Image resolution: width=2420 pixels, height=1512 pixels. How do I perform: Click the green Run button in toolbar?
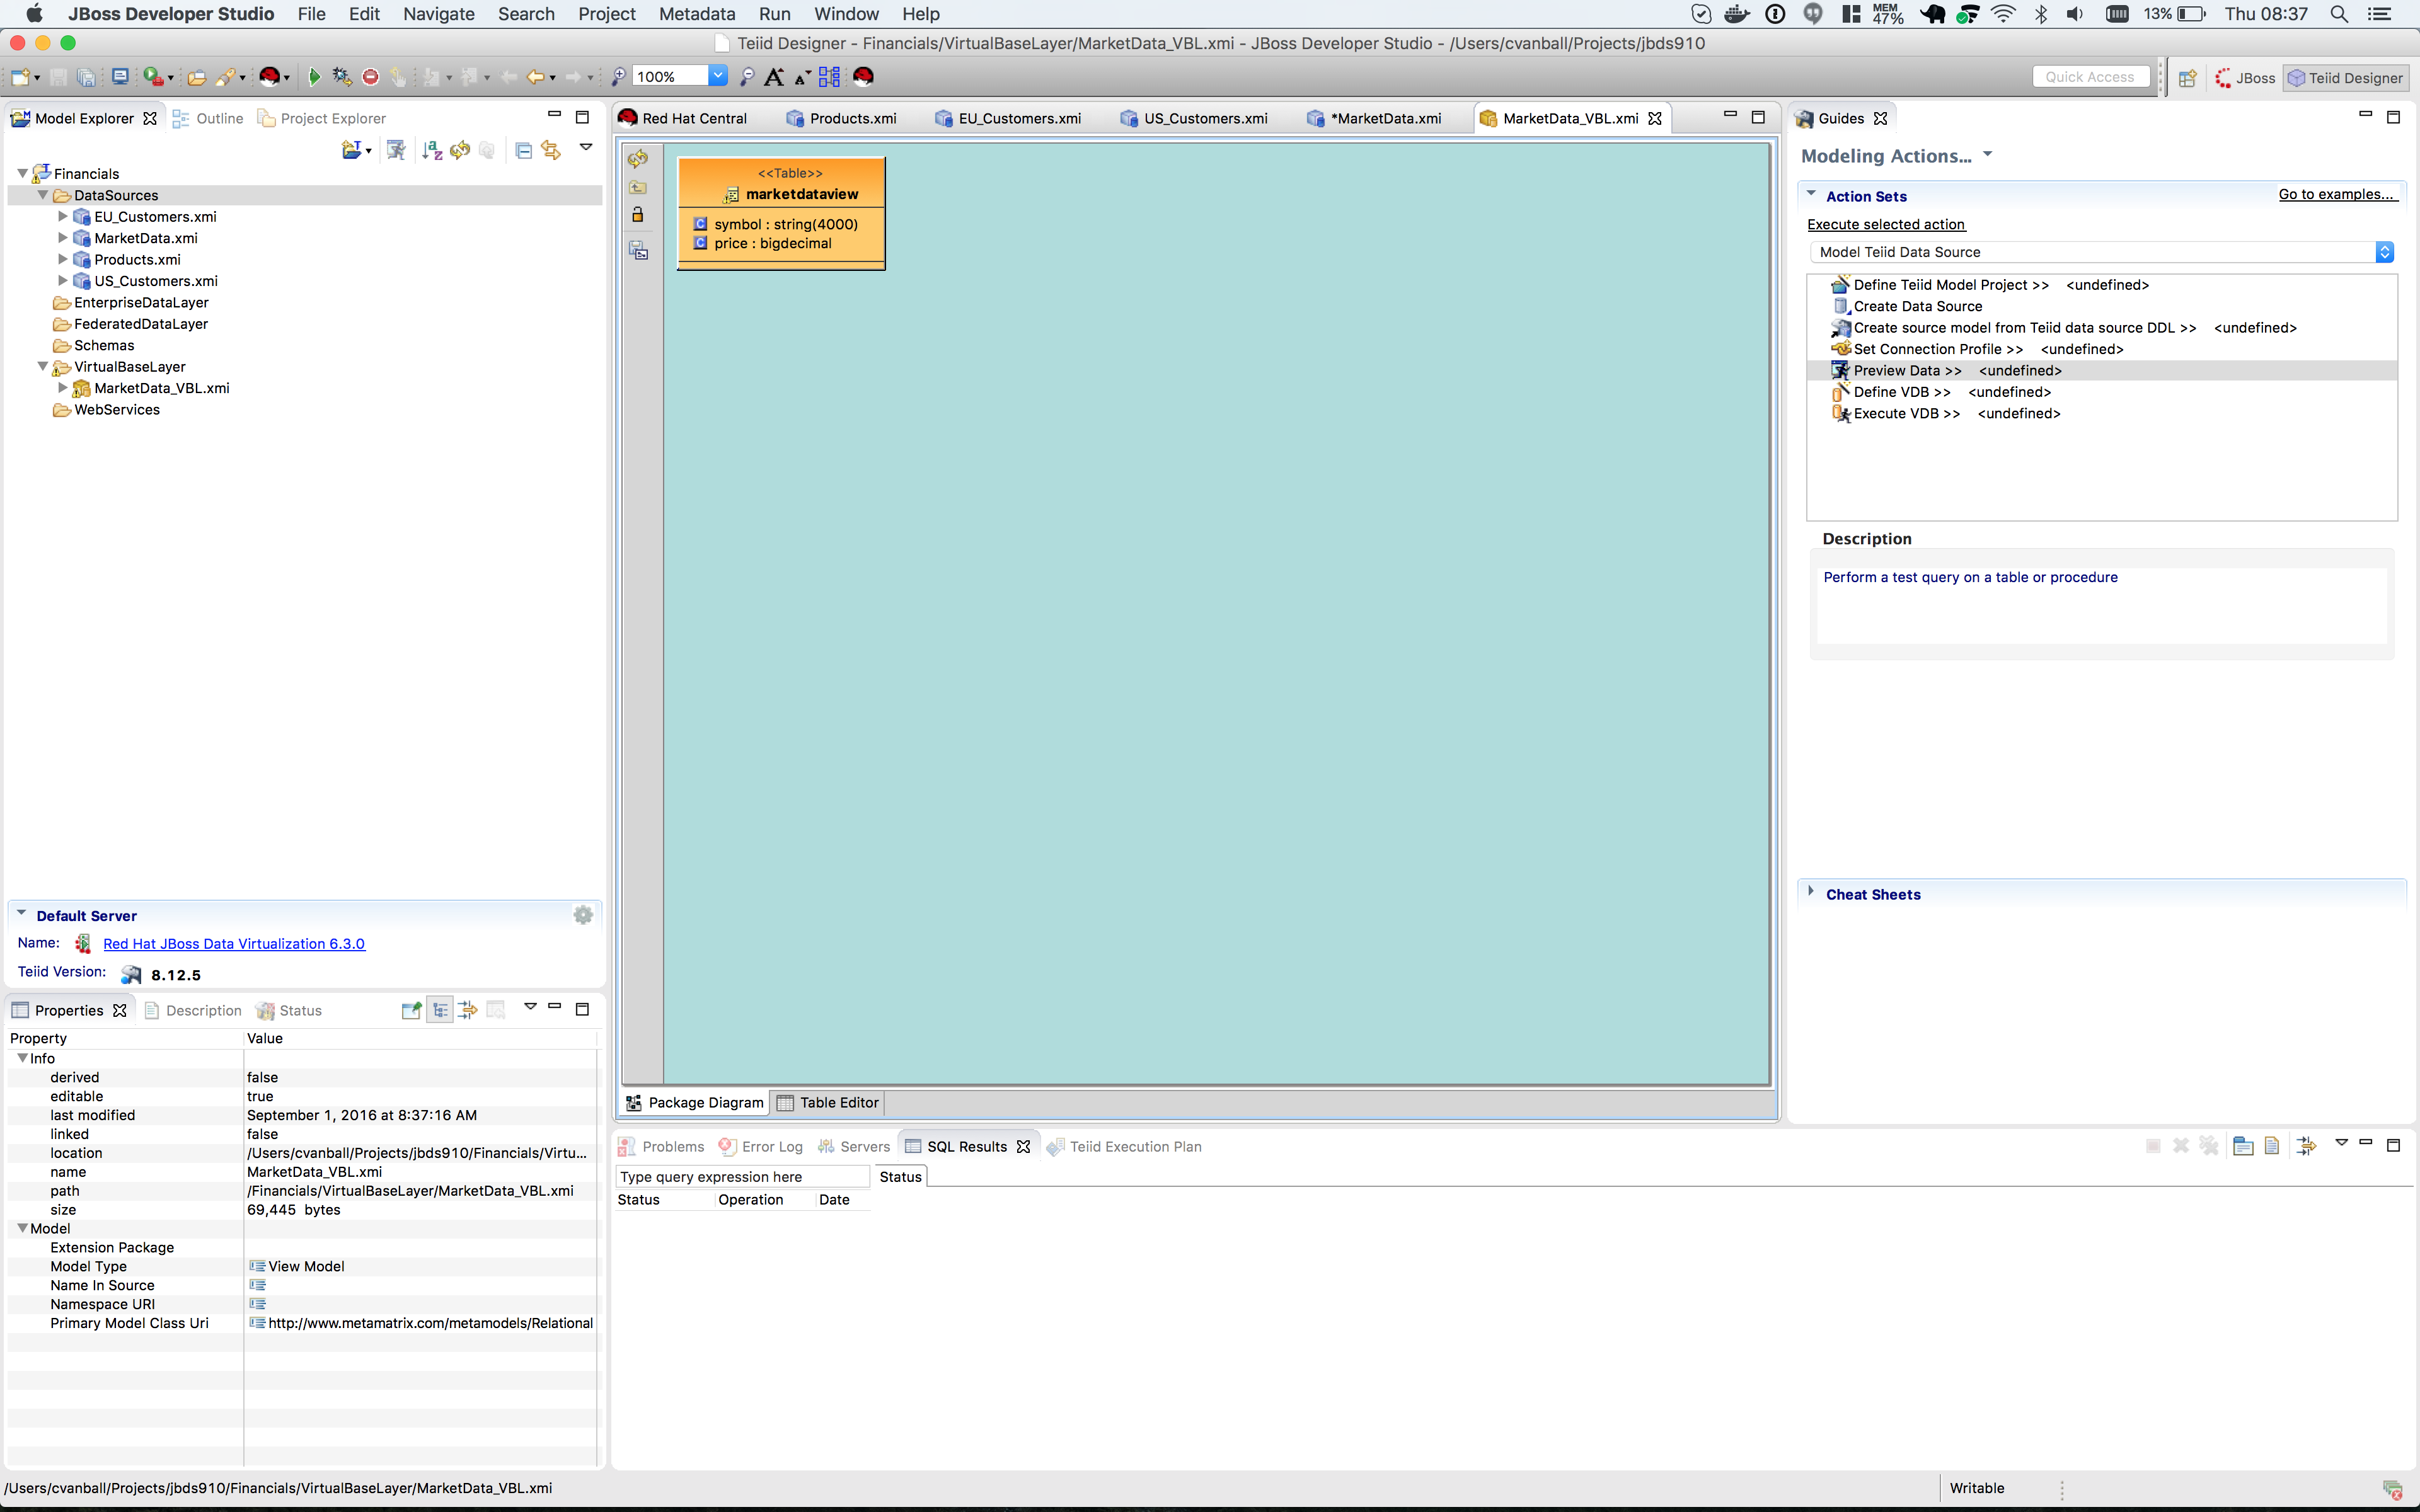click(x=314, y=77)
